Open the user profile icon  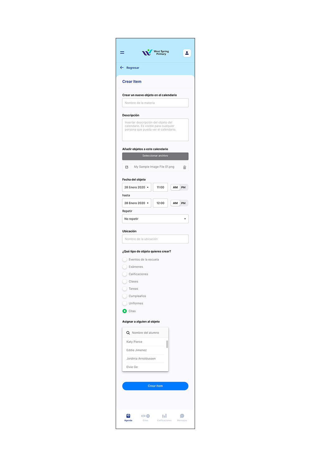coord(187,53)
